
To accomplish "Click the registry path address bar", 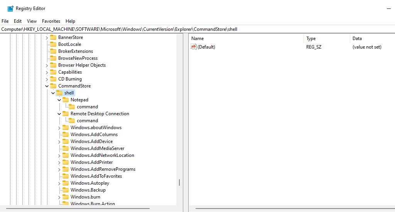I will 197,29.
